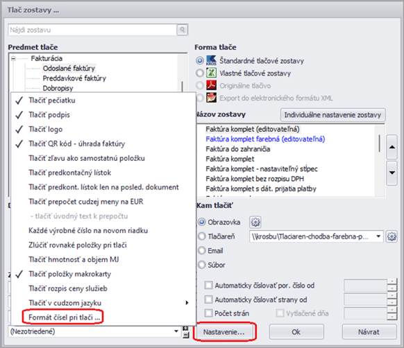The height and width of the screenshot is (348, 404).
Task: Click into the Nájdi zostavu search field
Action: [92, 30]
